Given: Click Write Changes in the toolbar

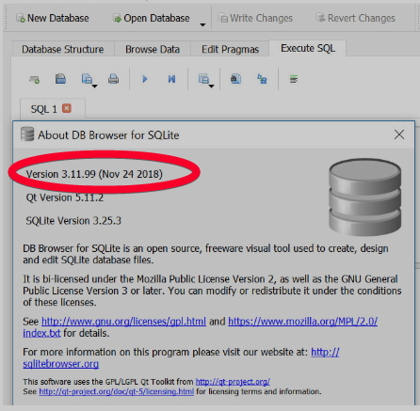Looking at the screenshot, I should [x=255, y=18].
